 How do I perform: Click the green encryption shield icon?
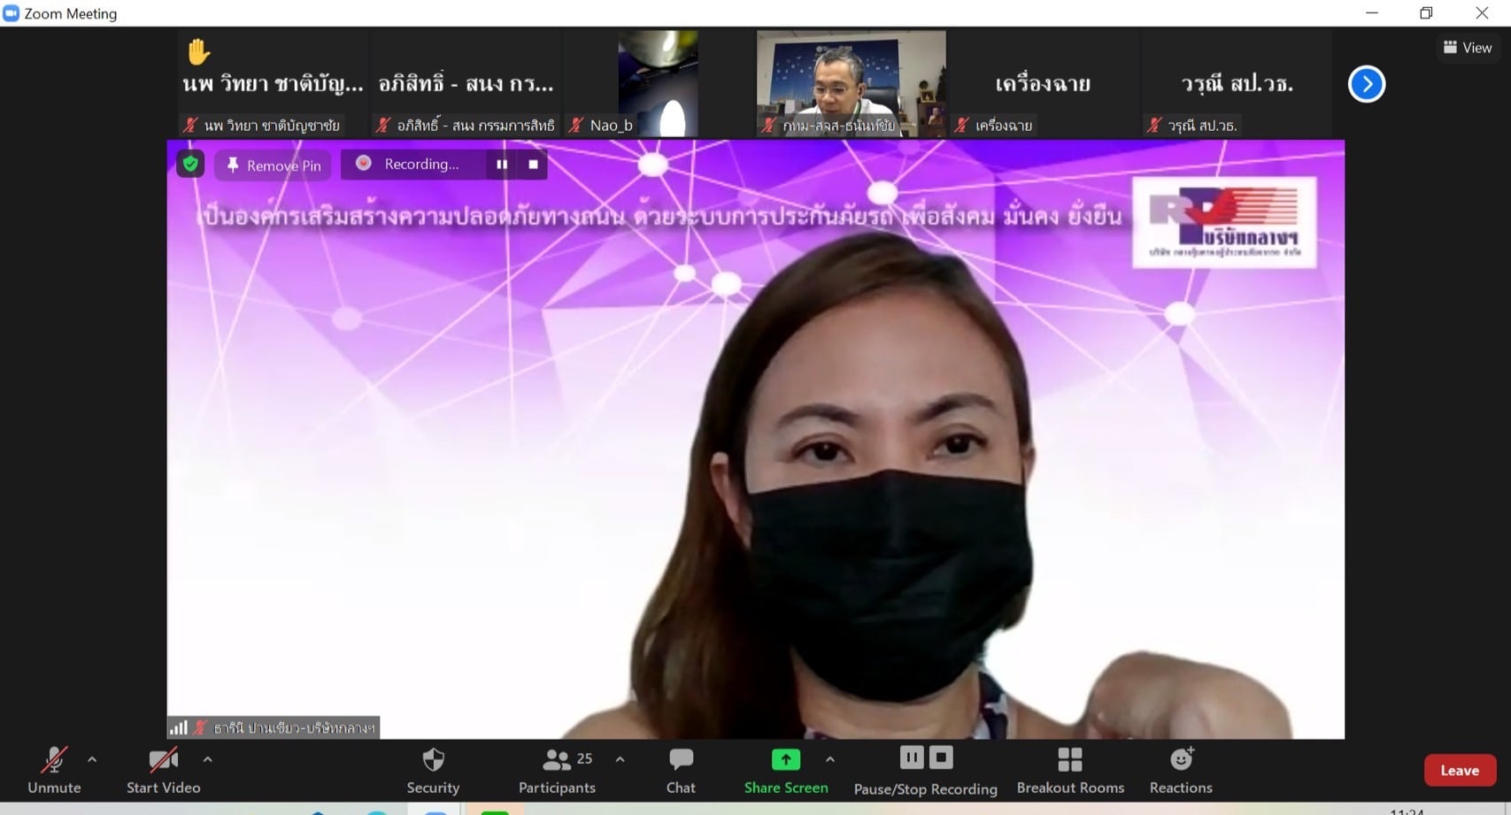[x=190, y=165]
